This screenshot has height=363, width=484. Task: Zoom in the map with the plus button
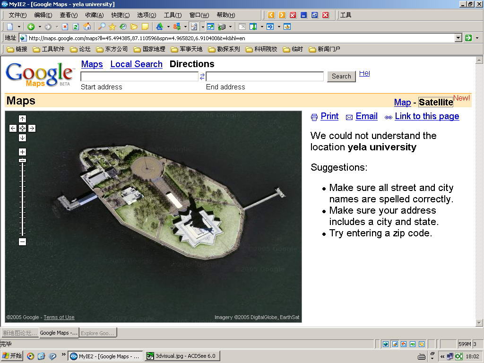coord(22,152)
